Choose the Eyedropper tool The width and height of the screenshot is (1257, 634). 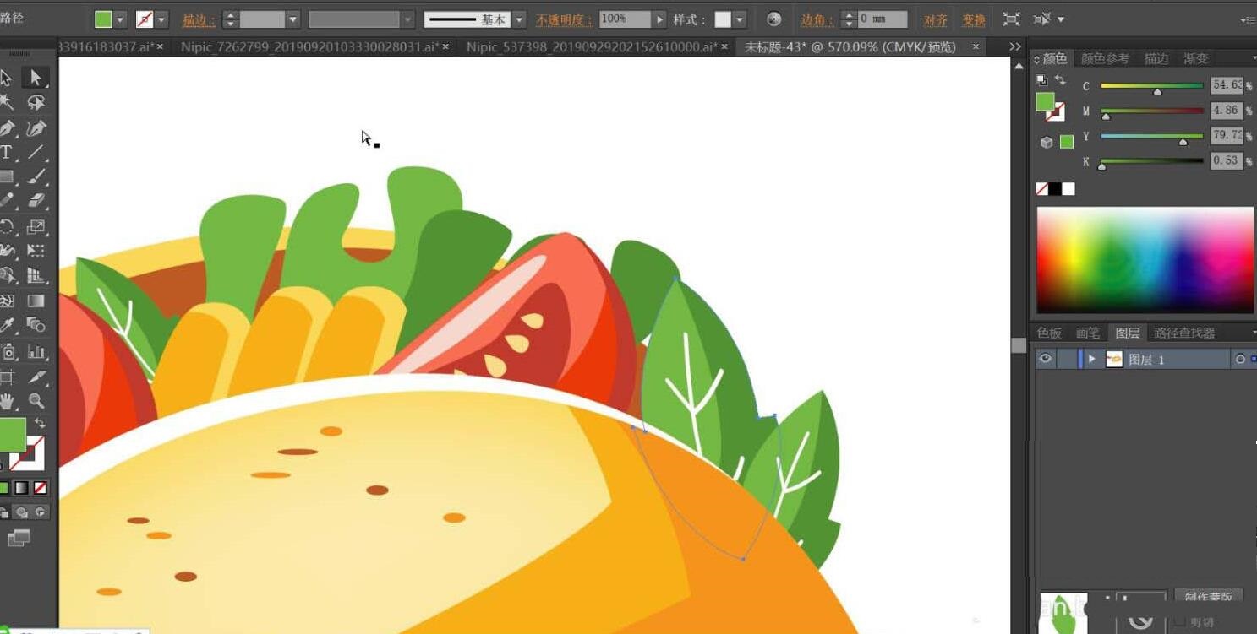click(x=7, y=325)
